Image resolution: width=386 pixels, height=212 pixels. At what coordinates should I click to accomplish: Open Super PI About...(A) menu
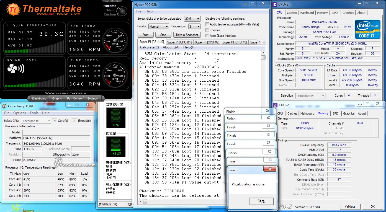point(171,47)
